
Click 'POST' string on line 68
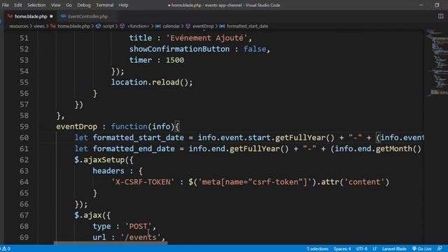click(x=139, y=226)
